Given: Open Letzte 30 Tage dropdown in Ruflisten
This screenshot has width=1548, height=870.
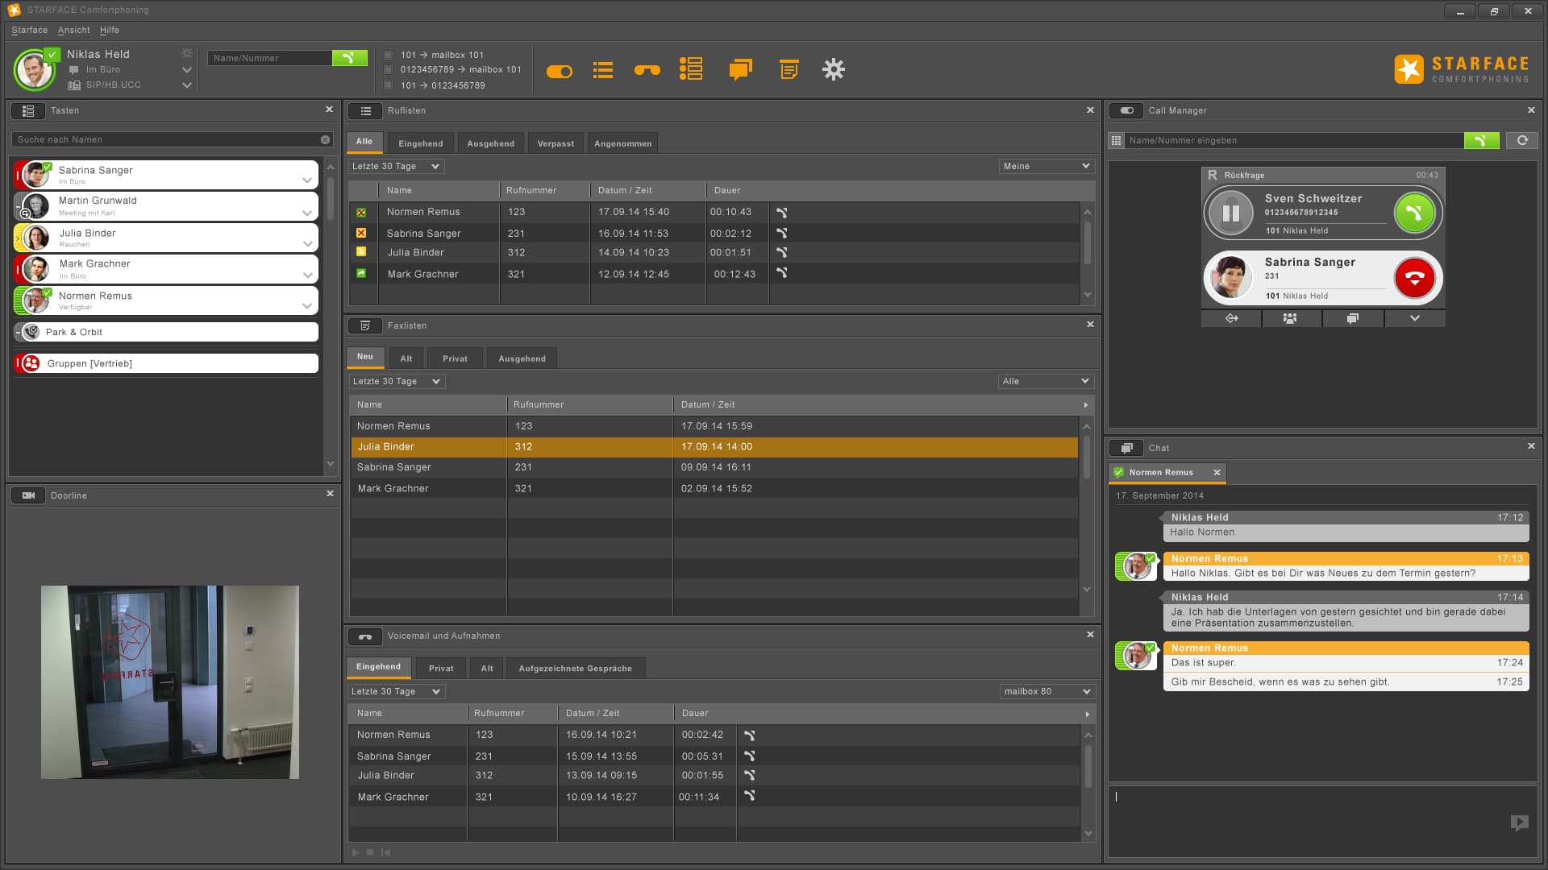Looking at the screenshot, I should tap(396, 167).
